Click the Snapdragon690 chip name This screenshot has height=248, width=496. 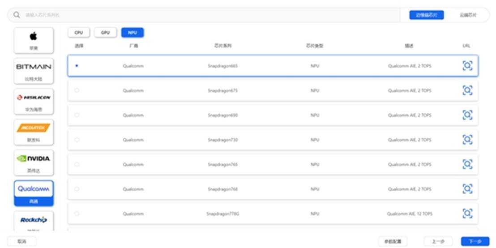pos(222,115)
